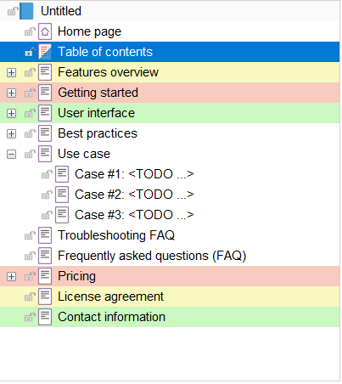Viewport: 342px width, 384px height.
Task: Expand the Pricing node
Action: [11, 277]
